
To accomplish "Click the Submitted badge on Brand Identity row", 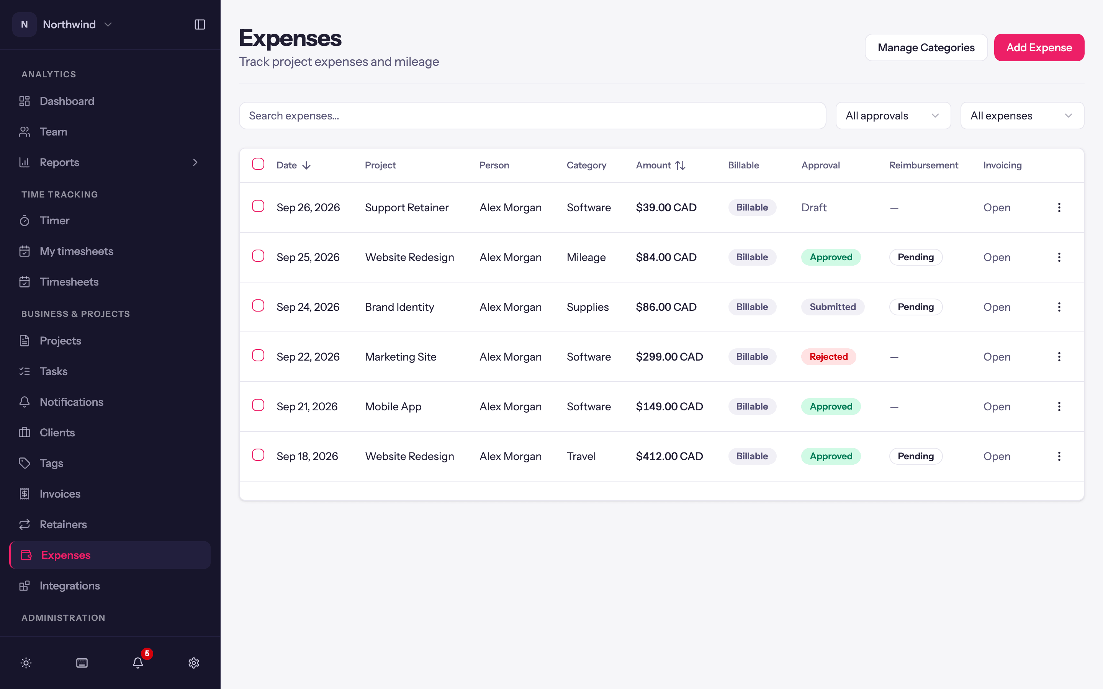I will pos(833,307).
